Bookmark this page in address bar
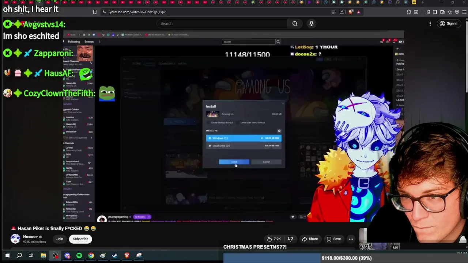Image resolution: width=468 pixels, height=263 pixels. tap(95, 12)
